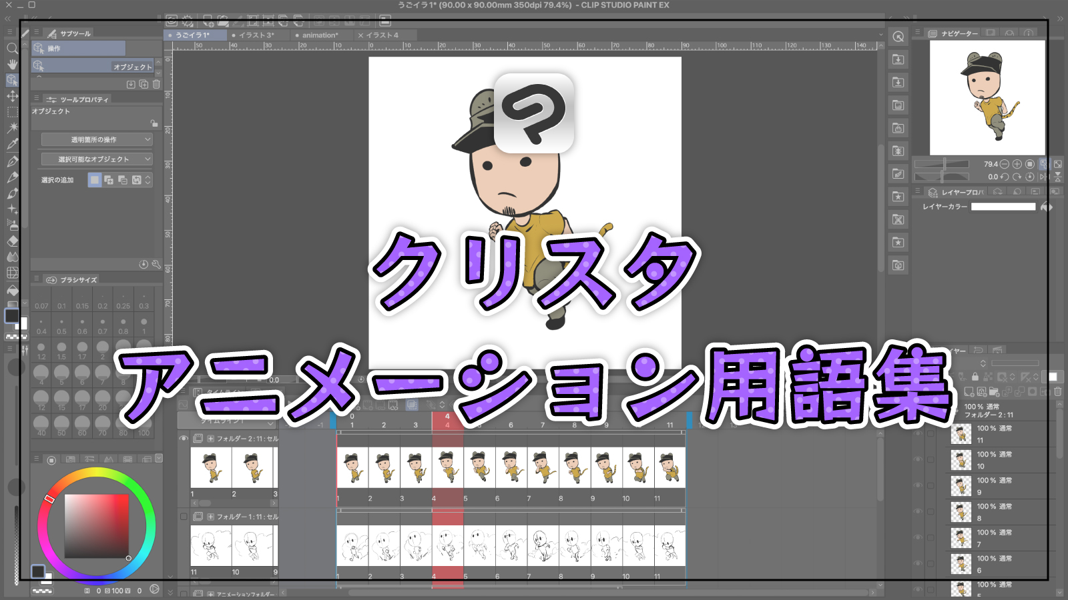This screenshot has width=1068, height=600.
Task: Toggle the new selection mode button
Action: point(95,180)
